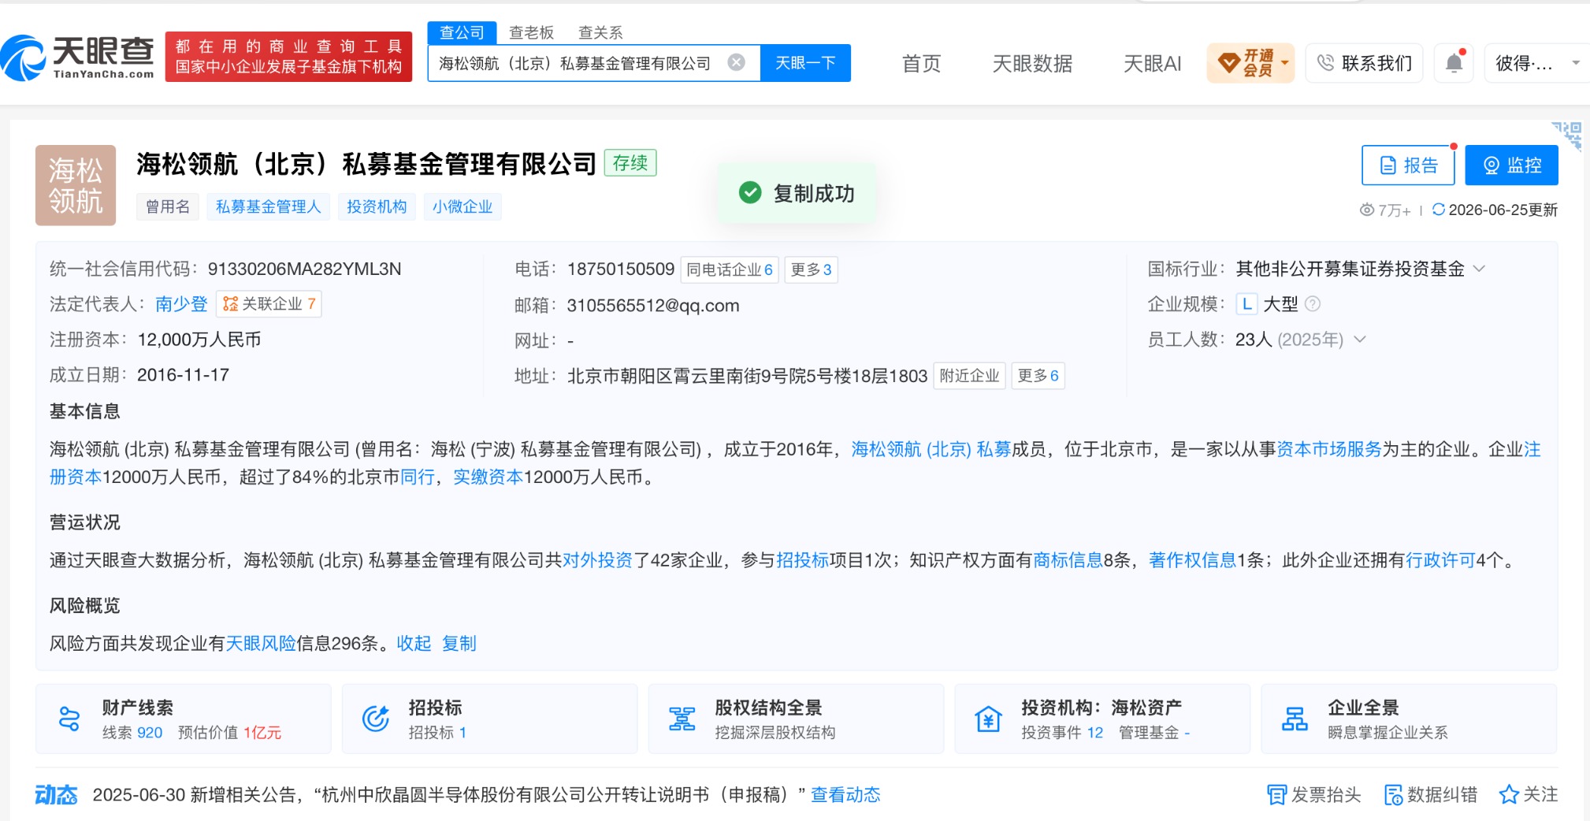
Task: Click the 资本市场服务 link
Action: pyautogui.click(x=1329, y=449)
